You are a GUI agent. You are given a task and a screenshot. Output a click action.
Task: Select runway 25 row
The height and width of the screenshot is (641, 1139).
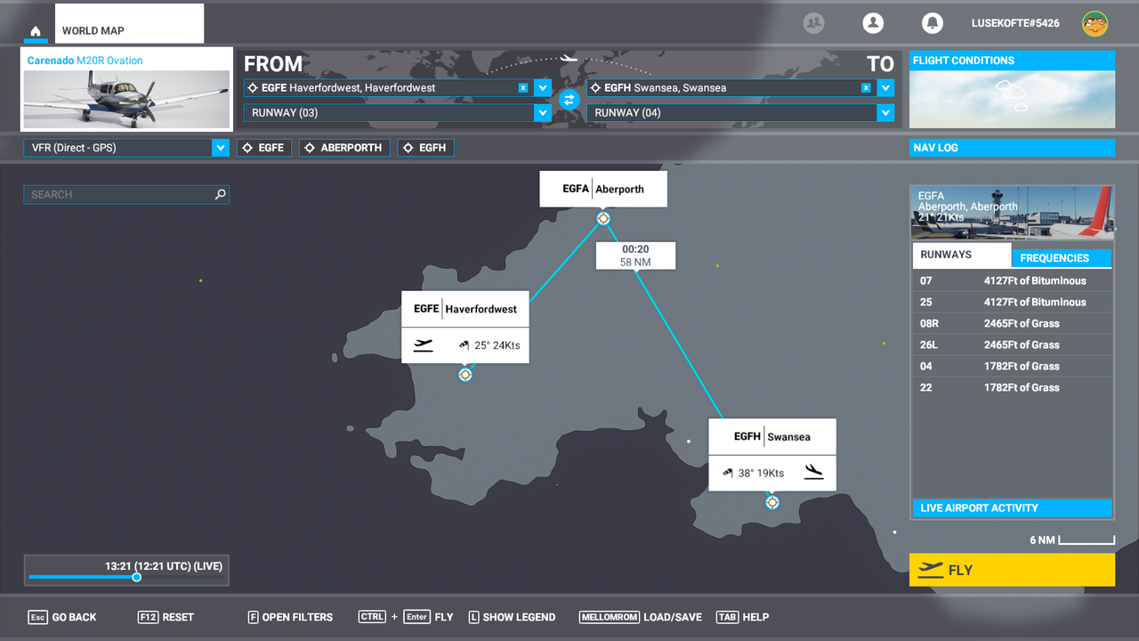(x=1012, y=302)
